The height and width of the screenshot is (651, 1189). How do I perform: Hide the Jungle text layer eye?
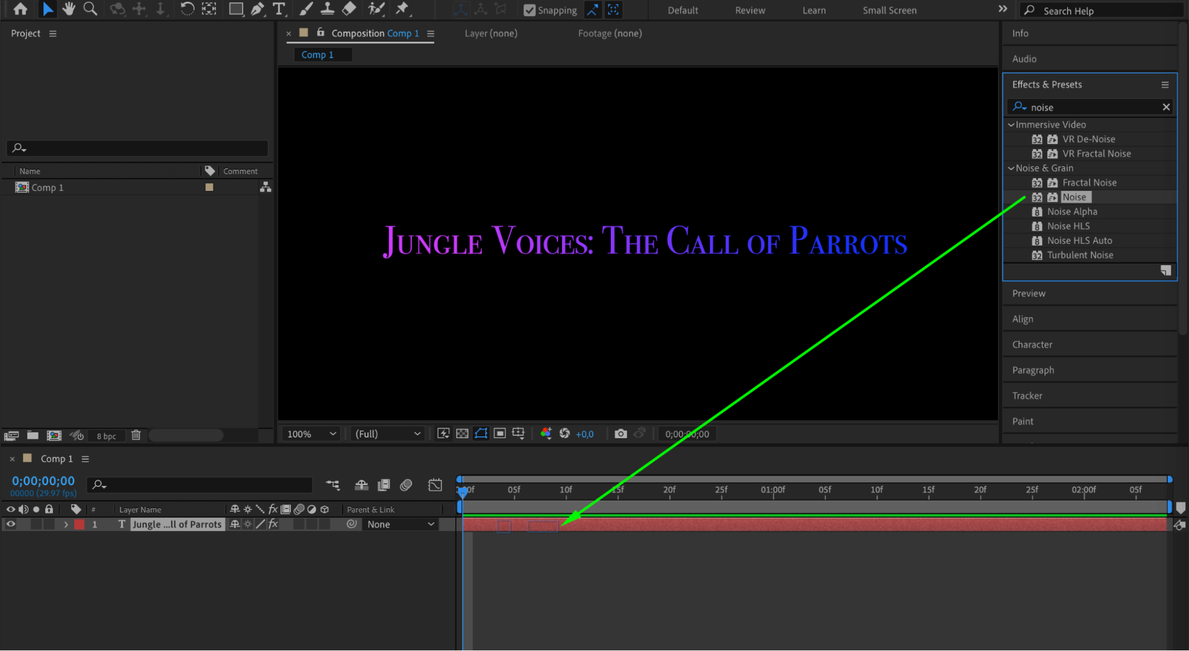coord(11,524)
